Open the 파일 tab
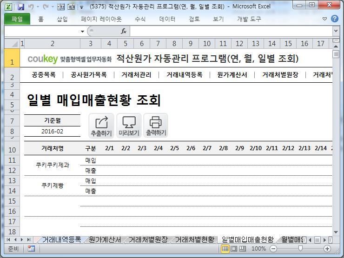This screenshot has width=344, height=258. (17, 19)
